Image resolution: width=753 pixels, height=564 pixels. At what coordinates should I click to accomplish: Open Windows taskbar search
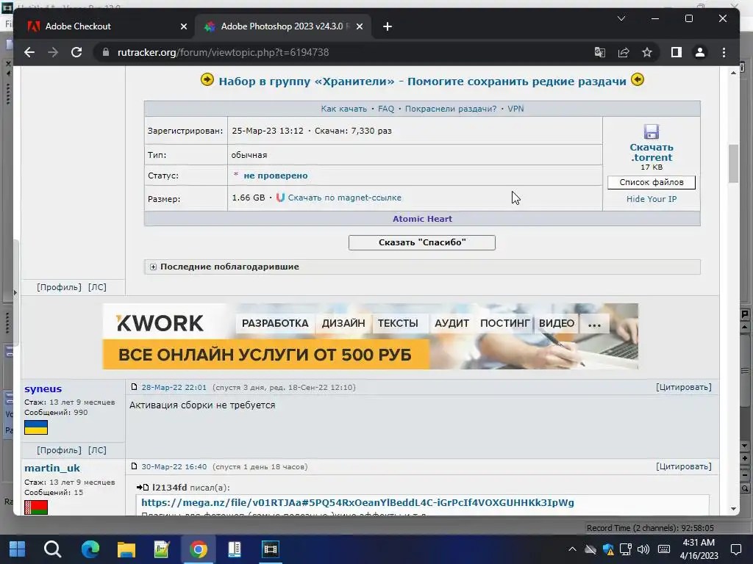click(52, 549)
